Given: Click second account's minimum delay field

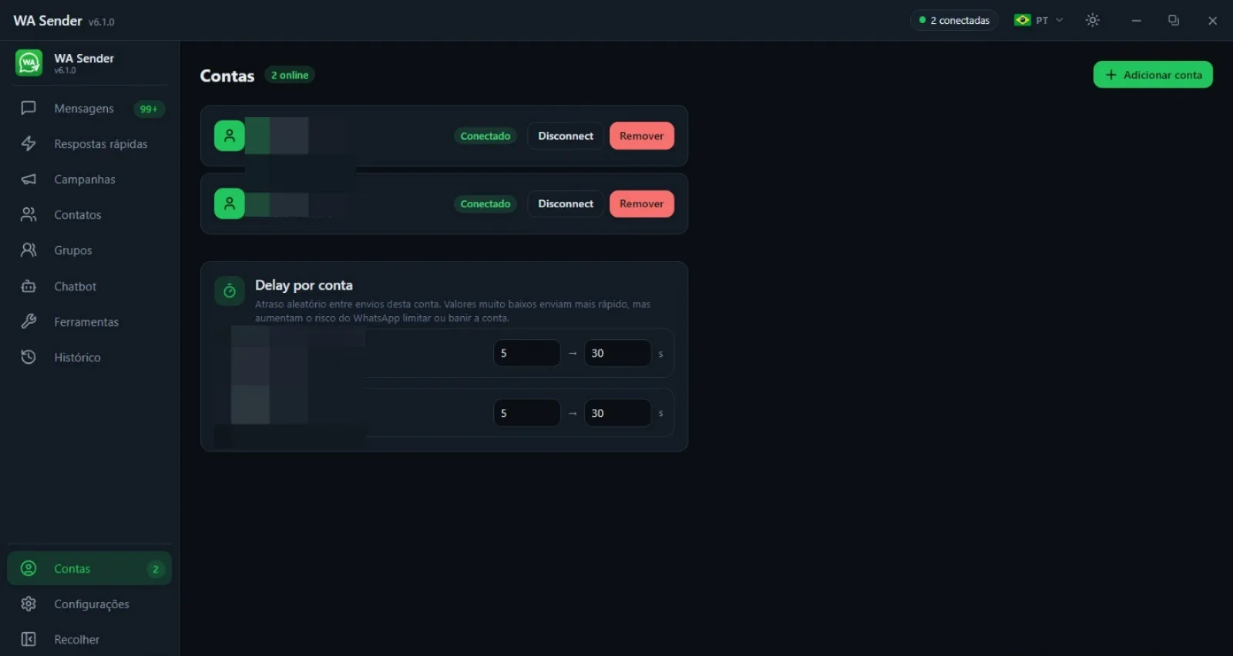Looking at the screenshot, I should 527,413.
